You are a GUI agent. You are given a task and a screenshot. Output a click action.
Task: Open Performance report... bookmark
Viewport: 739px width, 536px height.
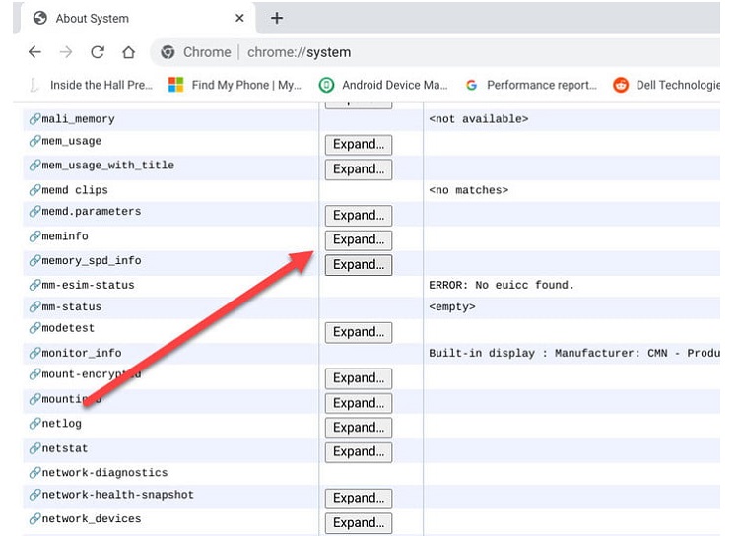[531, 85]
